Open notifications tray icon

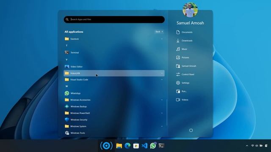(266, 146)
